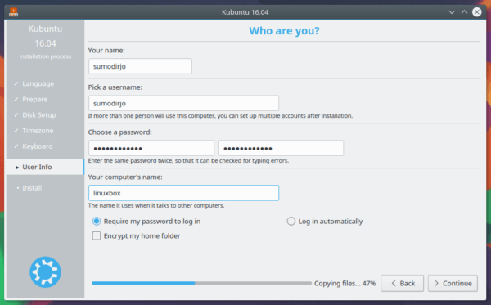Screen dimensions: 491x305
Task: Click the title bar minimize chevron icon
Action: (x=452, y=12)
